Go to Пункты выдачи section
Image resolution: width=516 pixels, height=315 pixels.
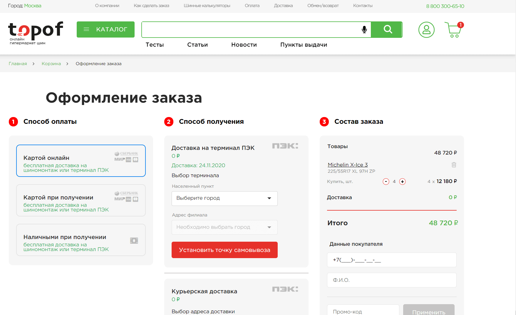pos(304,45)
